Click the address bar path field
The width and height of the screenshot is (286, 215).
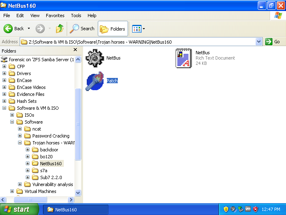[138, 42]
